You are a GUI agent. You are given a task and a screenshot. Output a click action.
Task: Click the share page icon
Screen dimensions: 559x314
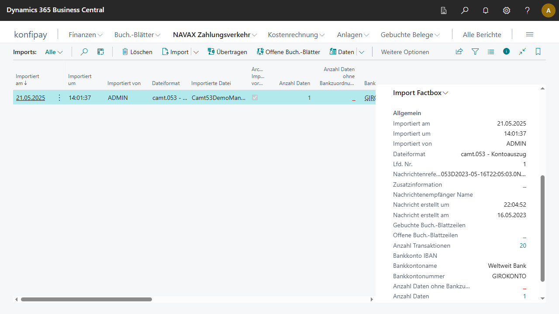click(x=459, y=52)
